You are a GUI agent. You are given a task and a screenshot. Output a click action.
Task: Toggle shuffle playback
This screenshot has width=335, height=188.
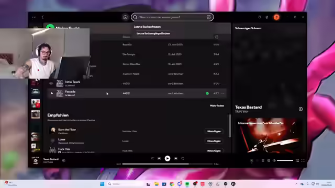152,158
